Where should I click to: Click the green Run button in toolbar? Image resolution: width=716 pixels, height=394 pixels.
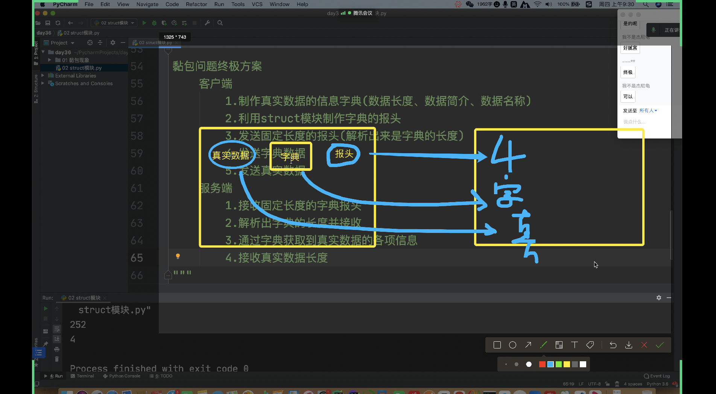144,23
